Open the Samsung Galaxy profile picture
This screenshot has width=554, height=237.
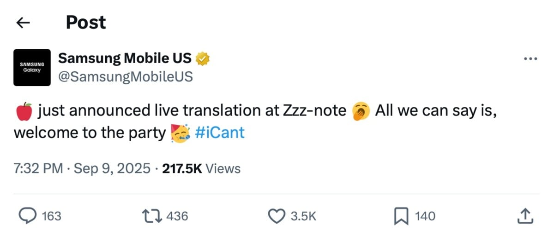point(32,68)
